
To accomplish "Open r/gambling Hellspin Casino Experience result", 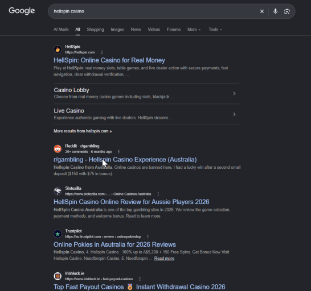I will [x=125, y=160].
